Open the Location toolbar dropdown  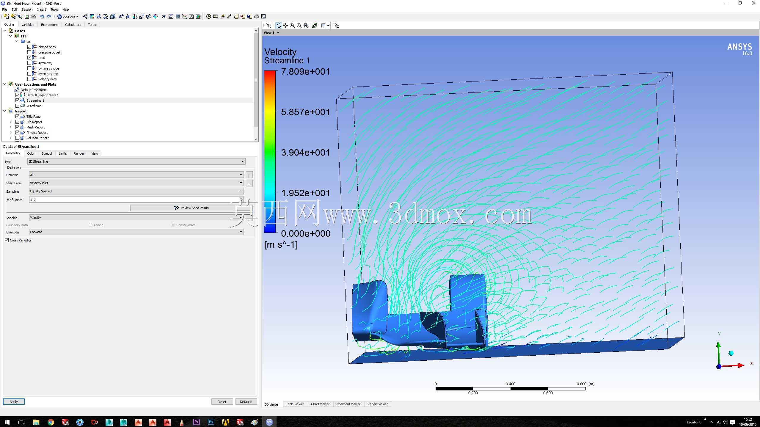[68, 16]
